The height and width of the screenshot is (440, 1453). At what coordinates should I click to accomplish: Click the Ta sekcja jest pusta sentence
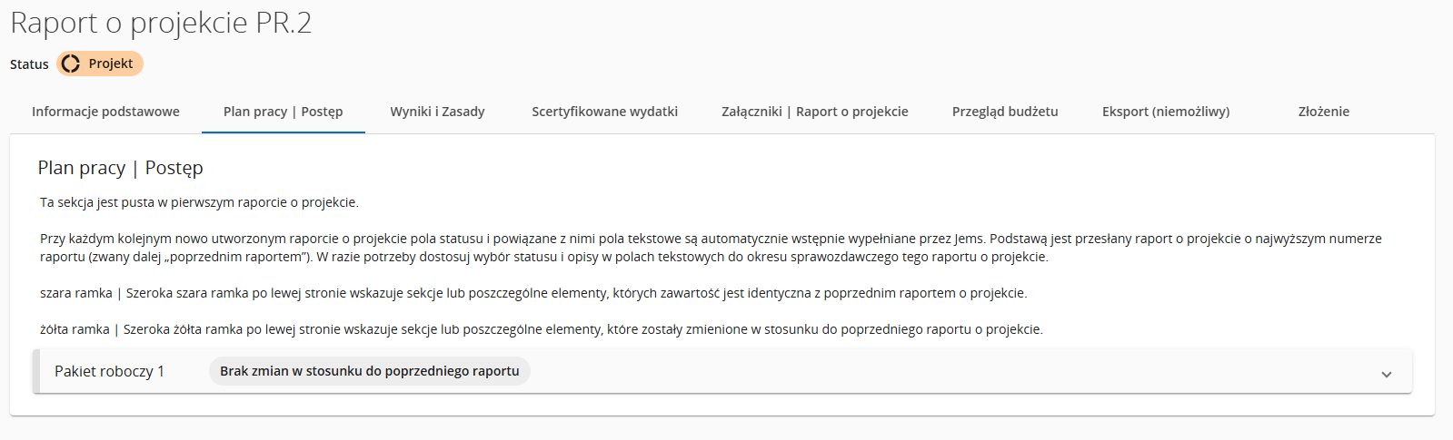(x=199, y=202)
